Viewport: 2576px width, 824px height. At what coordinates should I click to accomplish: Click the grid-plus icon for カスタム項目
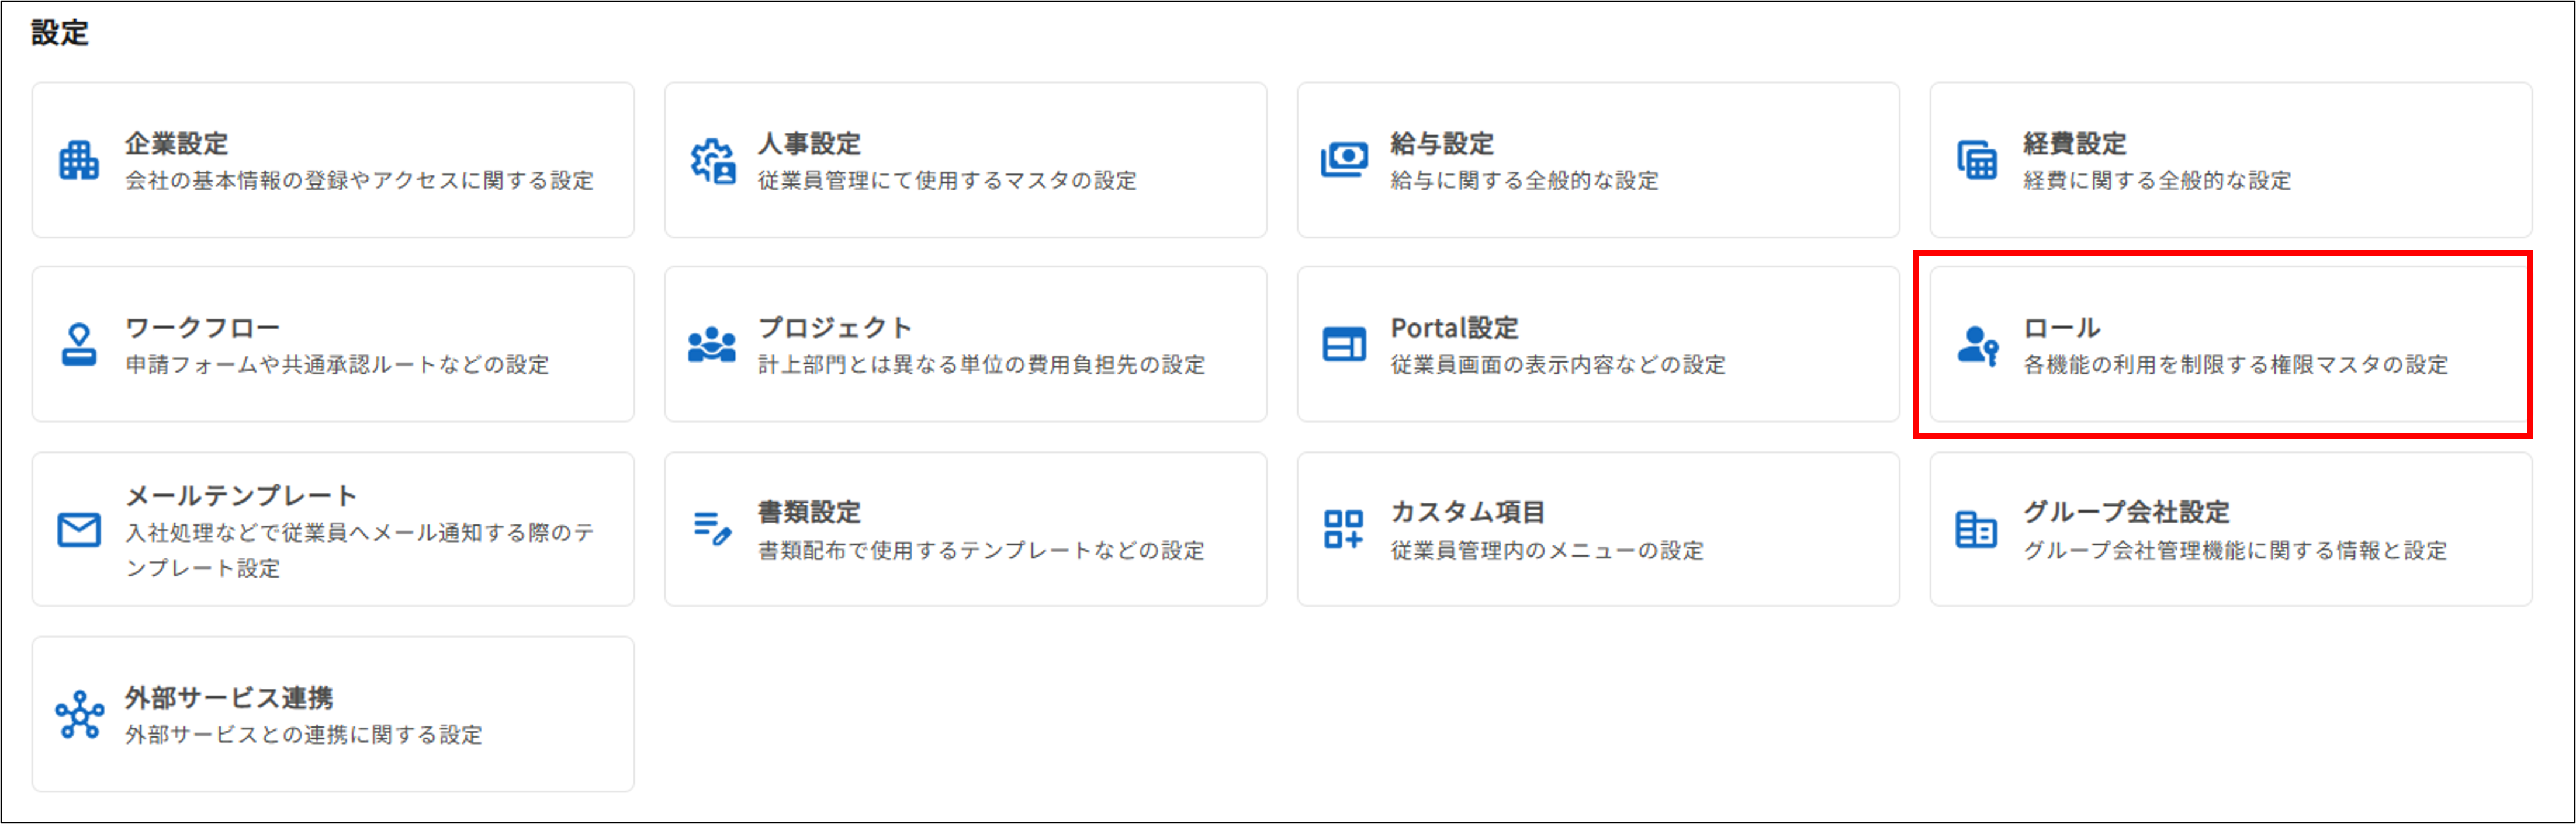1344,529
